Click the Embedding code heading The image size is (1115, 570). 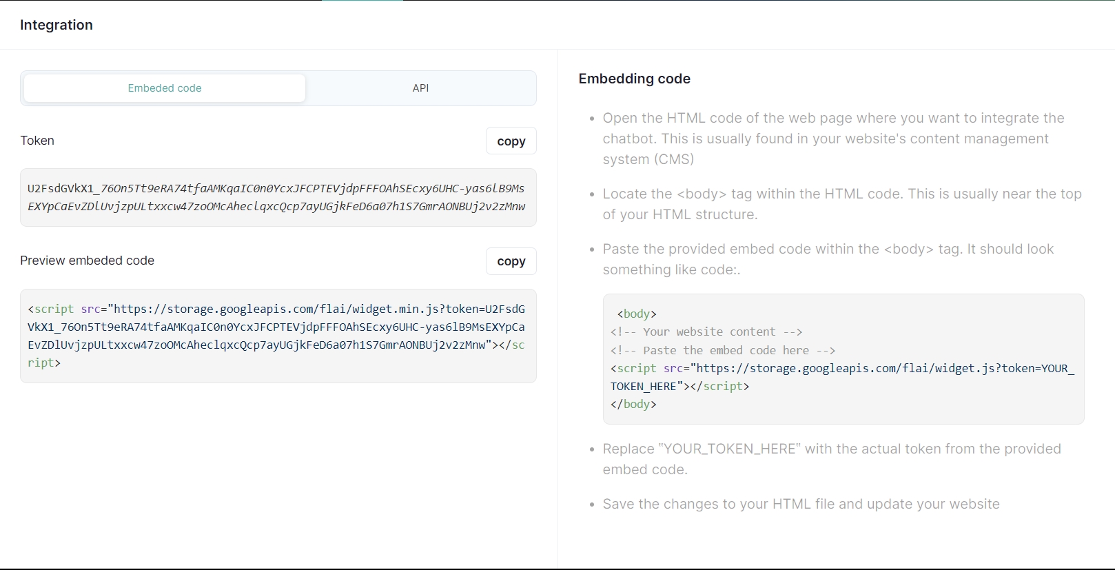click(x=634, y=79)
